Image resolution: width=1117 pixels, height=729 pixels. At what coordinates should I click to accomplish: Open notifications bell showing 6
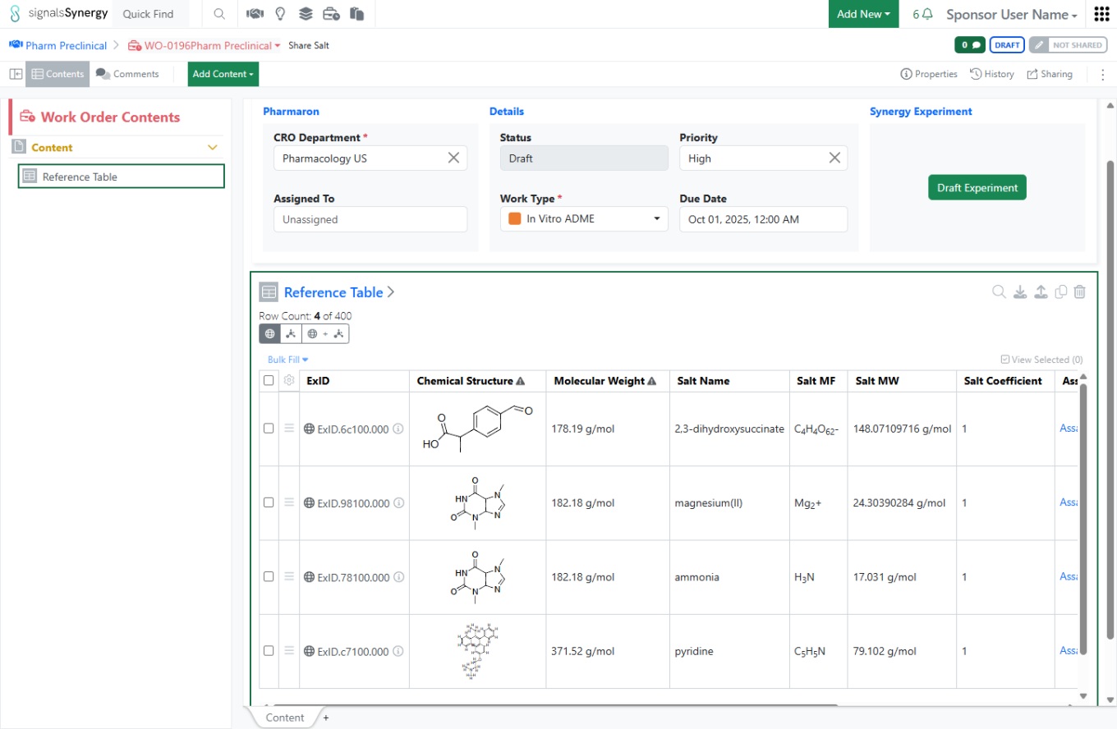[x=922, y=14]
